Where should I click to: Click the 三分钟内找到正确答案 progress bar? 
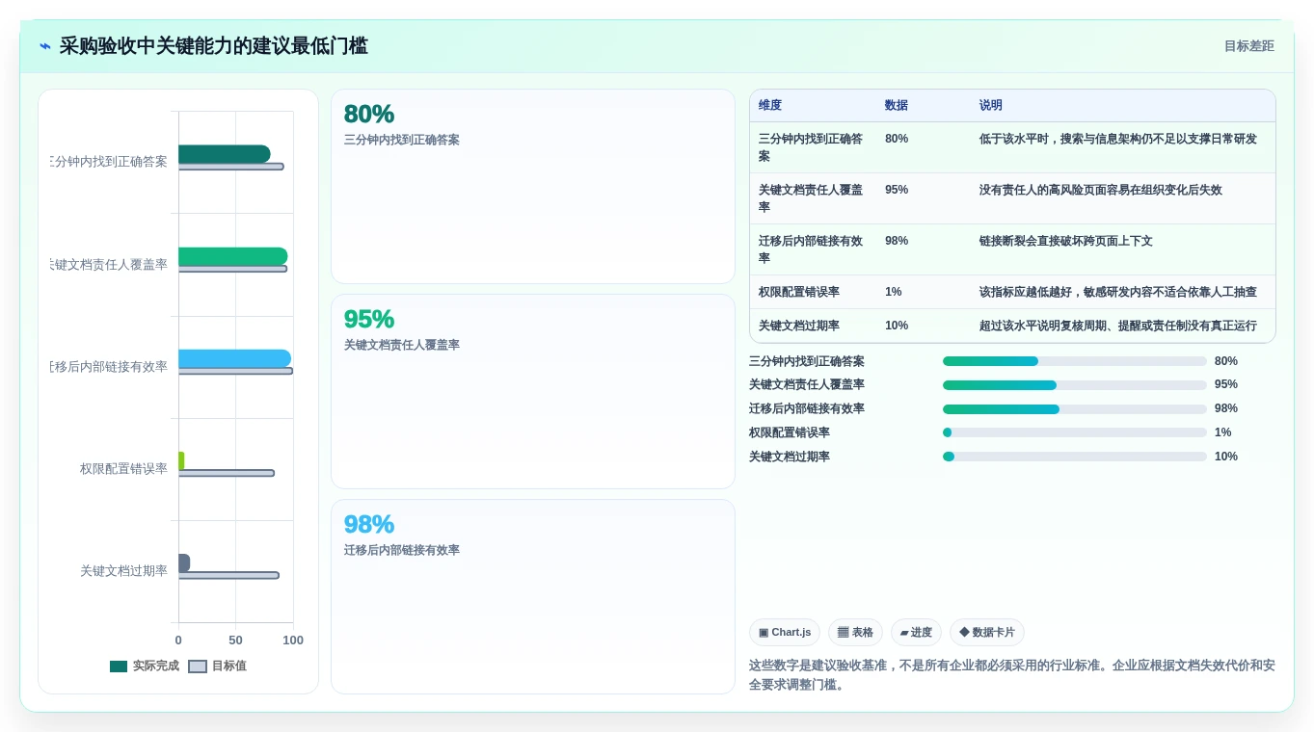point(1075,361)
